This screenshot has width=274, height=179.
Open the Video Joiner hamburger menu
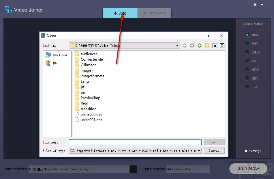click(255, 5)
